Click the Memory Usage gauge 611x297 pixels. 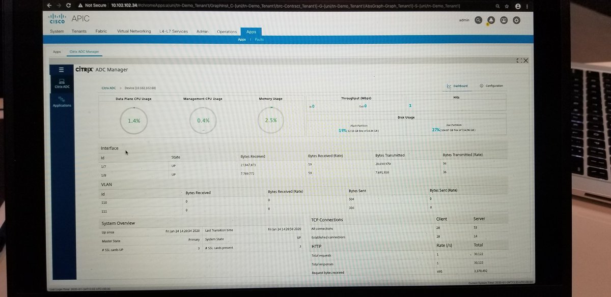click(270, 121)
